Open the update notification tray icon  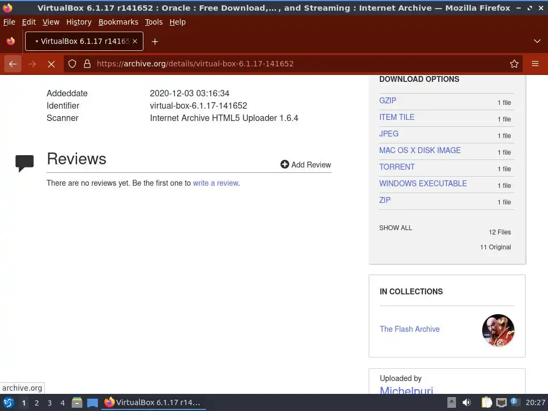pos(515,402)
